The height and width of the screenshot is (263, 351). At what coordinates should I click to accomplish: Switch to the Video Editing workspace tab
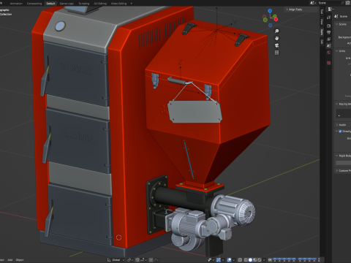pyautogui.click(x=118, y=3)
